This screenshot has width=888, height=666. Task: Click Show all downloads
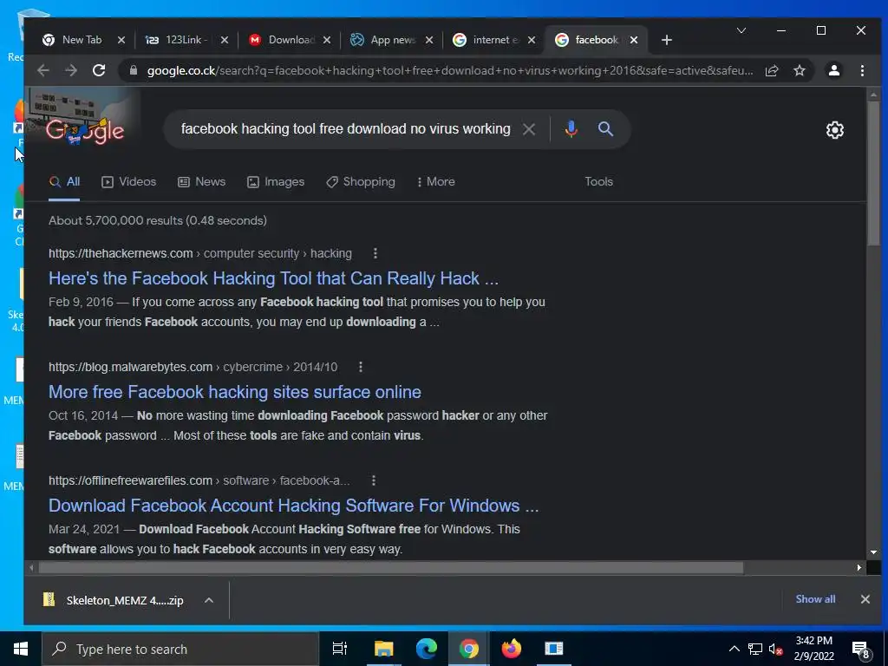tap(815, 599)
